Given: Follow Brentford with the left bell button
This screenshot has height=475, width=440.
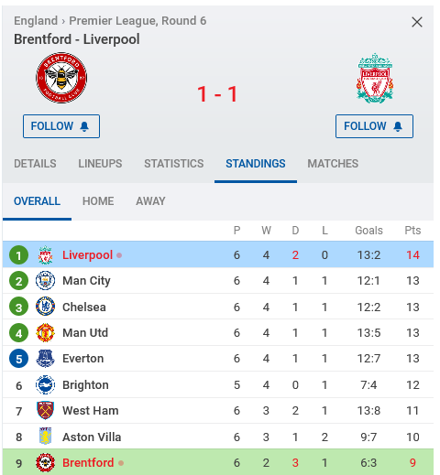Looking at the screenshot, I should pos(61,126).
